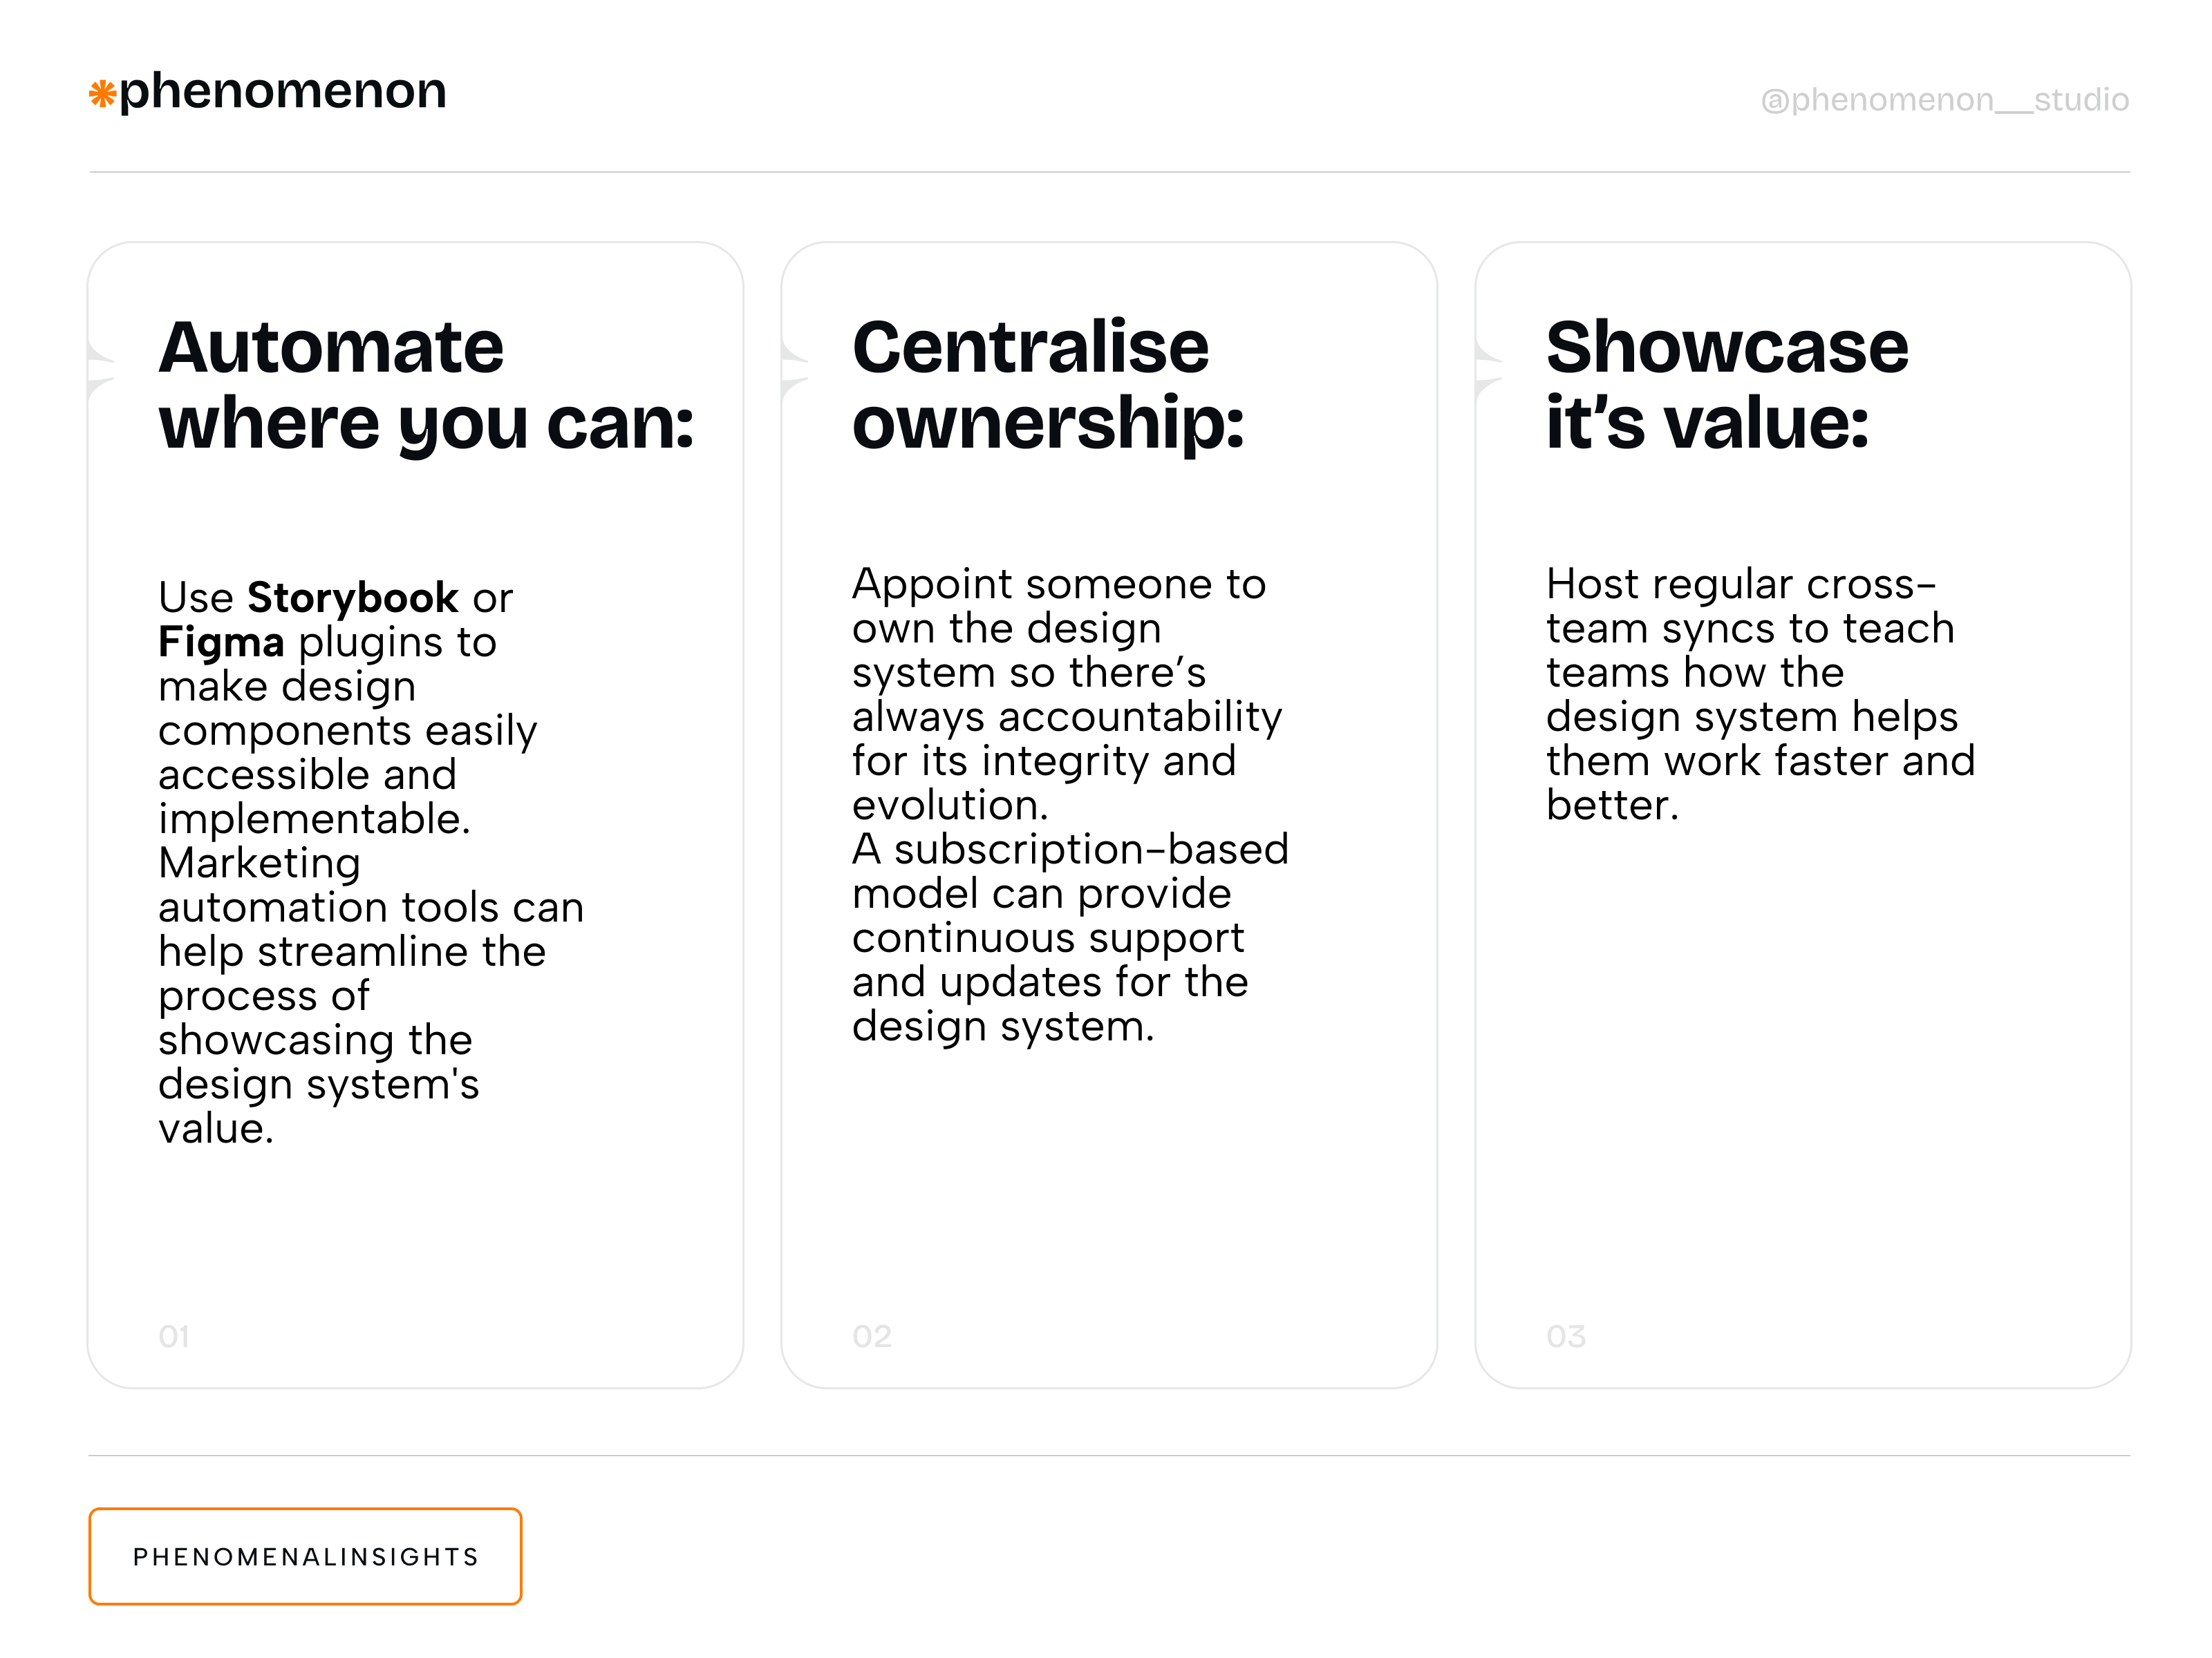Click card number 01
Image resolution: width=2212 pixels, height=1658 pixels.
point(174,1336)
